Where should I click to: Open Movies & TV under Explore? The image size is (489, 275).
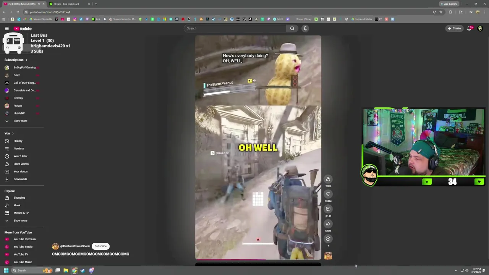pos(21,213)
